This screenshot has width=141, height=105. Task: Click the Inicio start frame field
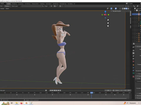(119, 90)
